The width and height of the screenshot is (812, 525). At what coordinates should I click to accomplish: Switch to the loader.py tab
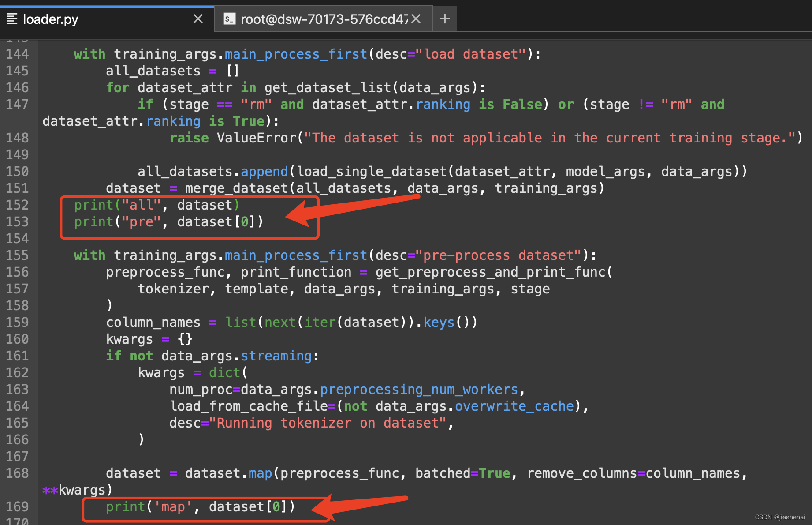(x=107, y=19)
